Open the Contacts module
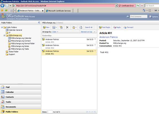This screenshot has height=114, width=159. (x=21, y=97)
